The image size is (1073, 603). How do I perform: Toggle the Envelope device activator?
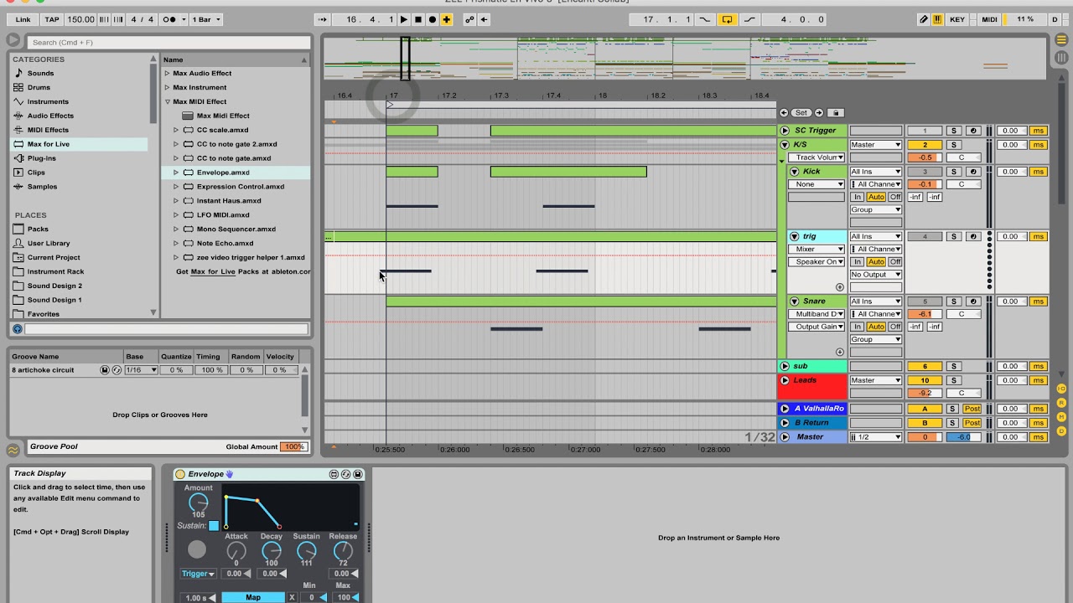point(180,474)
